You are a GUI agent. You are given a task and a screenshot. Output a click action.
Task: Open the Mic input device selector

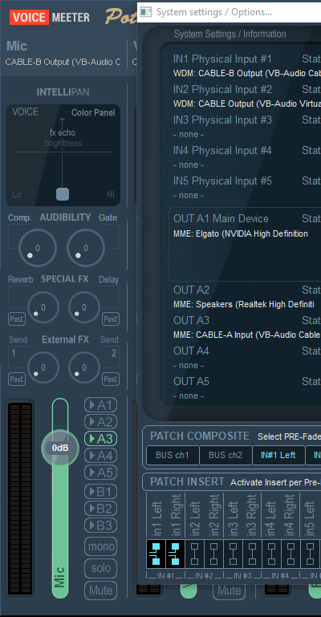[x=63, y=62]
